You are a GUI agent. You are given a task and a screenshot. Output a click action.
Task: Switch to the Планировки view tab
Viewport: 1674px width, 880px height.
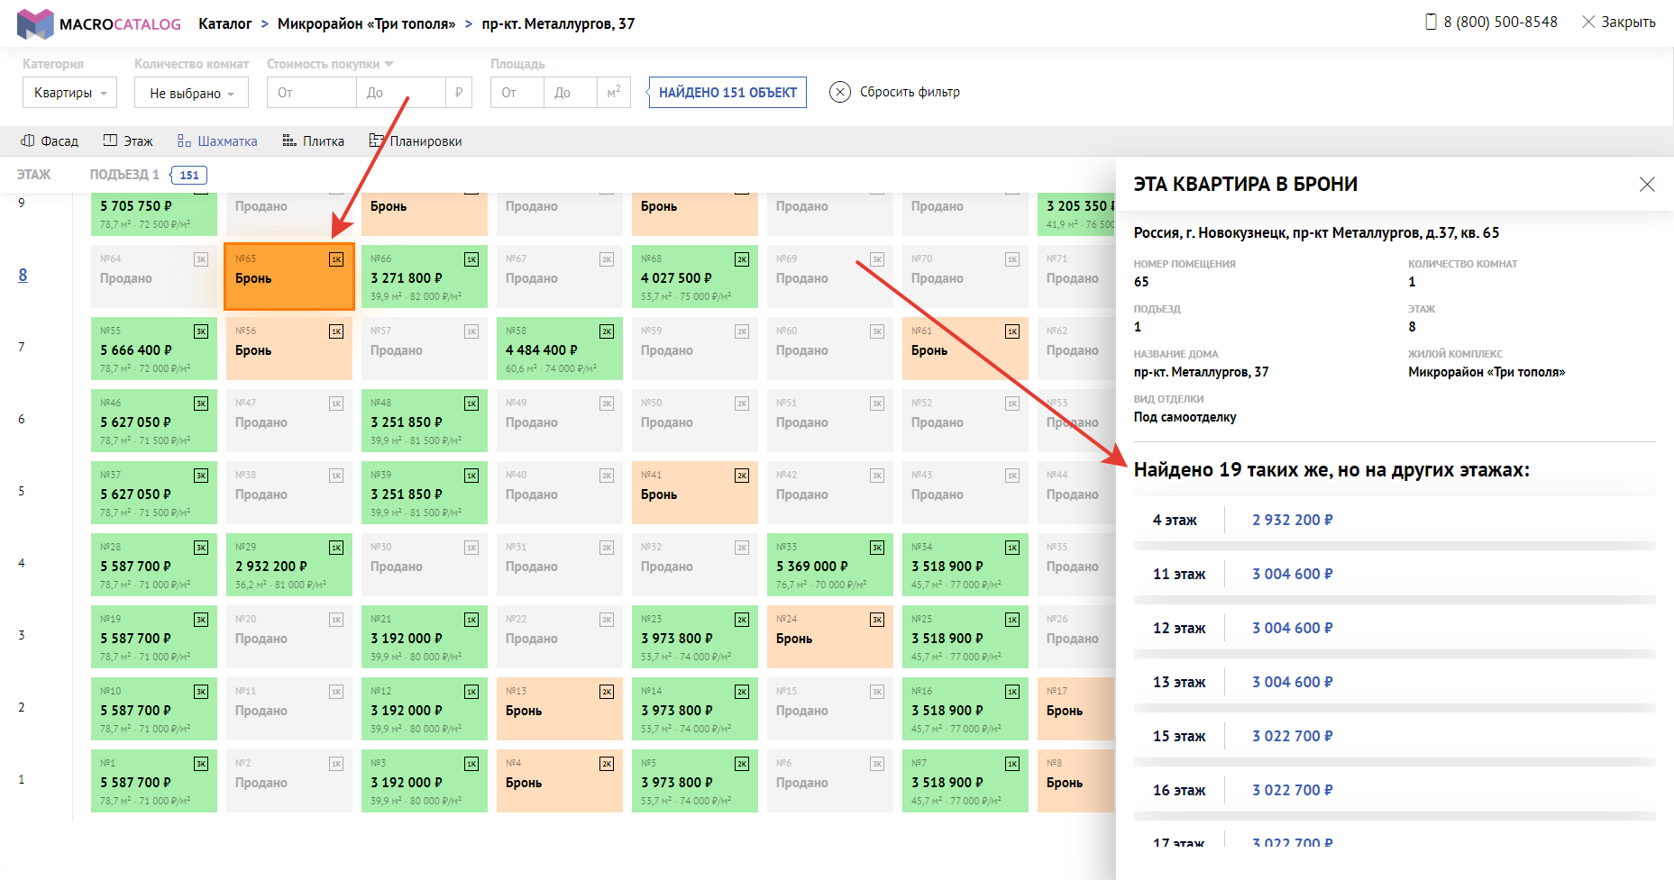coord(416,141)
